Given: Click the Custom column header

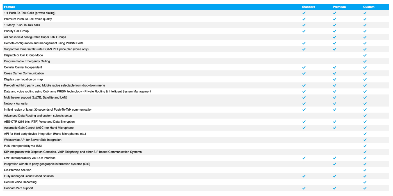Looking at the screenshot, I should (369, 7).
